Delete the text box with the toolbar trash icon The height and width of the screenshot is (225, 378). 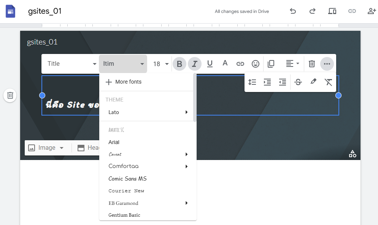pyautogui.click(x=312, y=64)
